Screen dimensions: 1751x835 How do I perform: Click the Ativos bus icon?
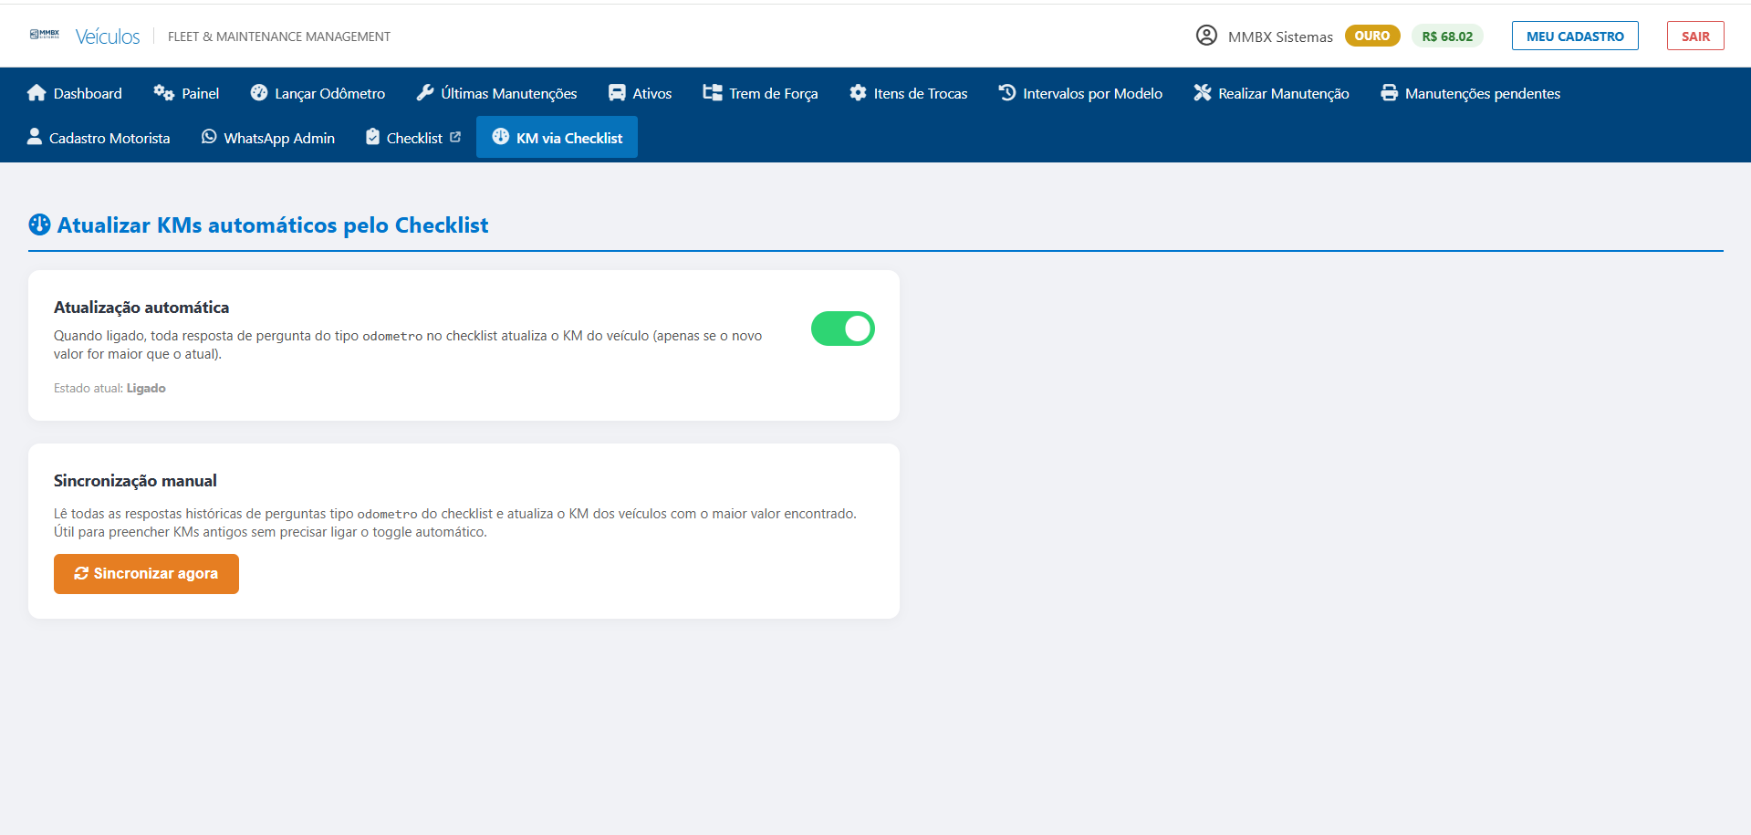(617, 93)
